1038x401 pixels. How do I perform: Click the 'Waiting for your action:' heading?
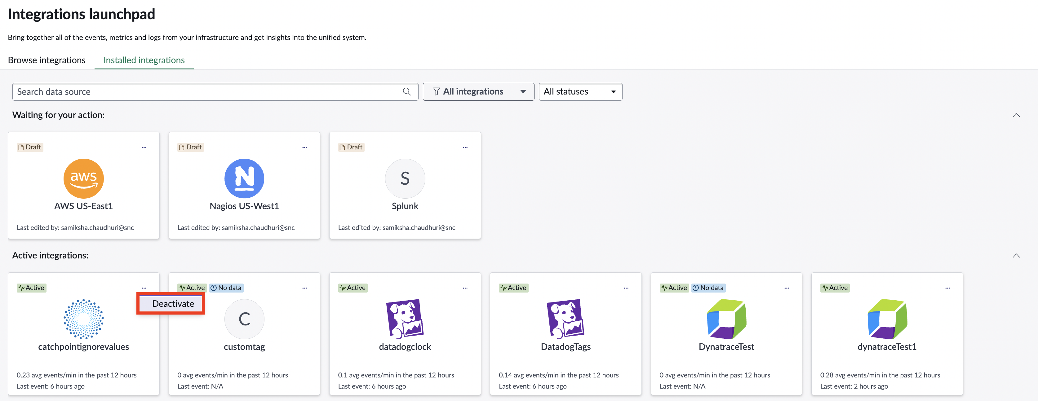tap(58, 115)
